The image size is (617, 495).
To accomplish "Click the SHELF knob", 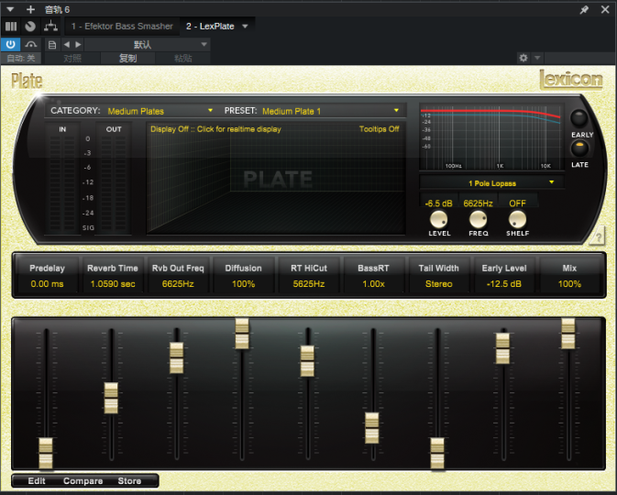I will coord(518,219).
